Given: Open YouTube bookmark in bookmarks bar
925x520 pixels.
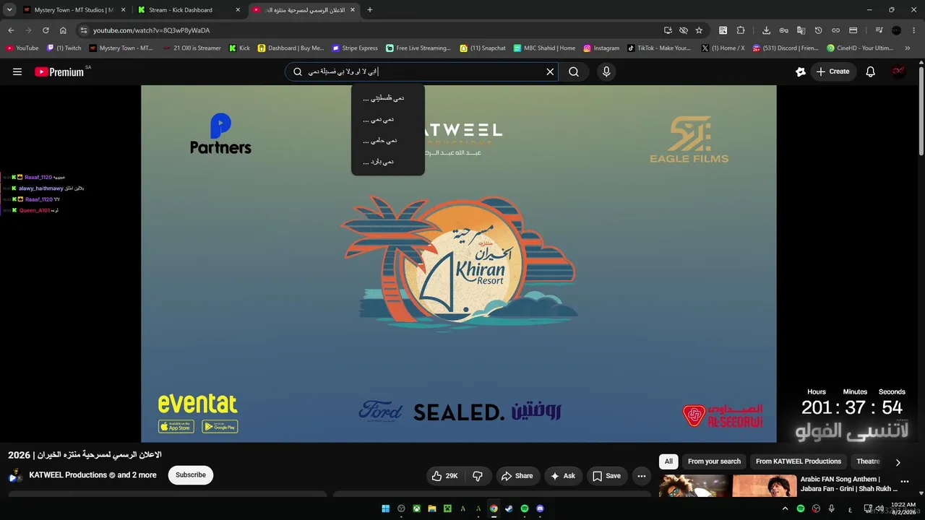Looking at the screenshot, I should click(x=22, y=48).
